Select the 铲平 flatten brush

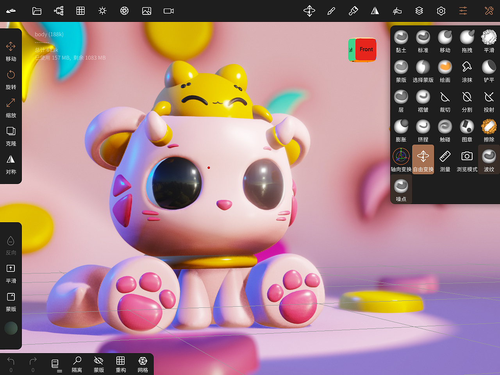point(489,71)
